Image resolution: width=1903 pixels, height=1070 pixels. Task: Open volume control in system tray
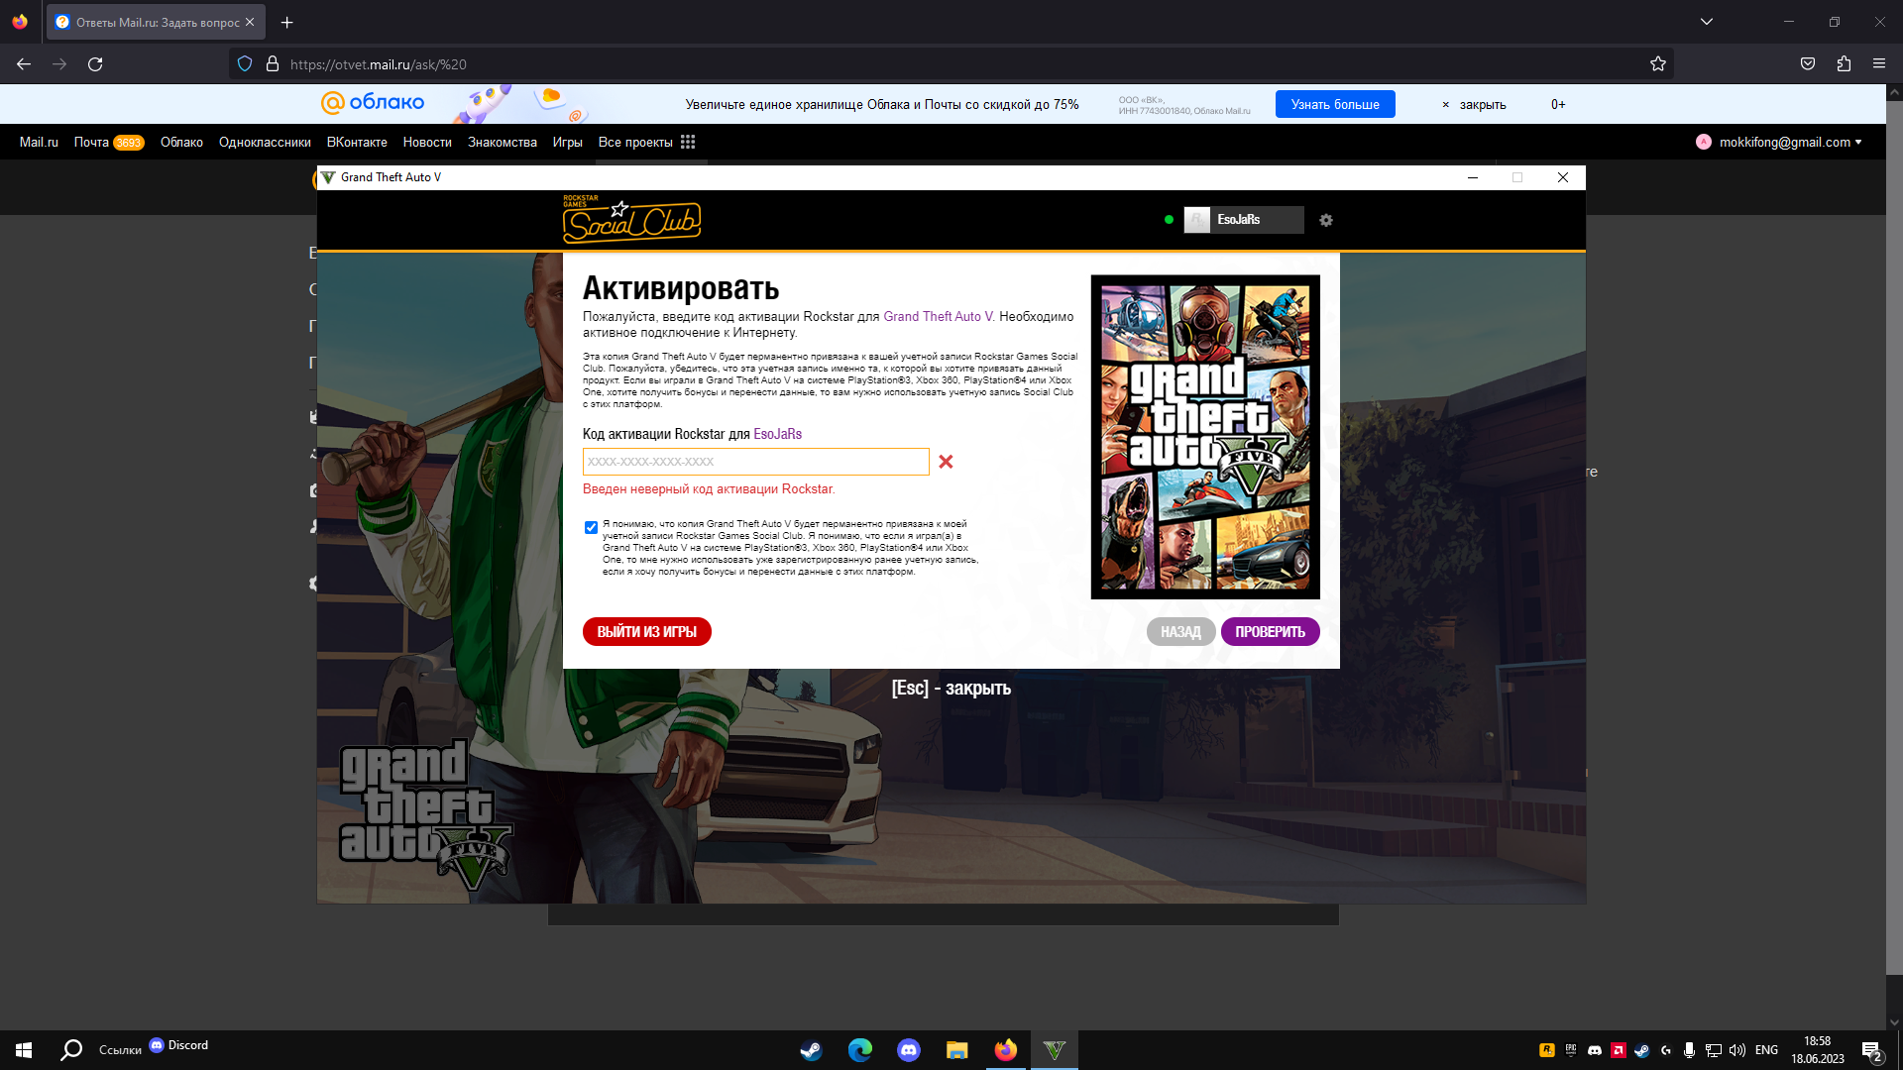[1737, 1050]
